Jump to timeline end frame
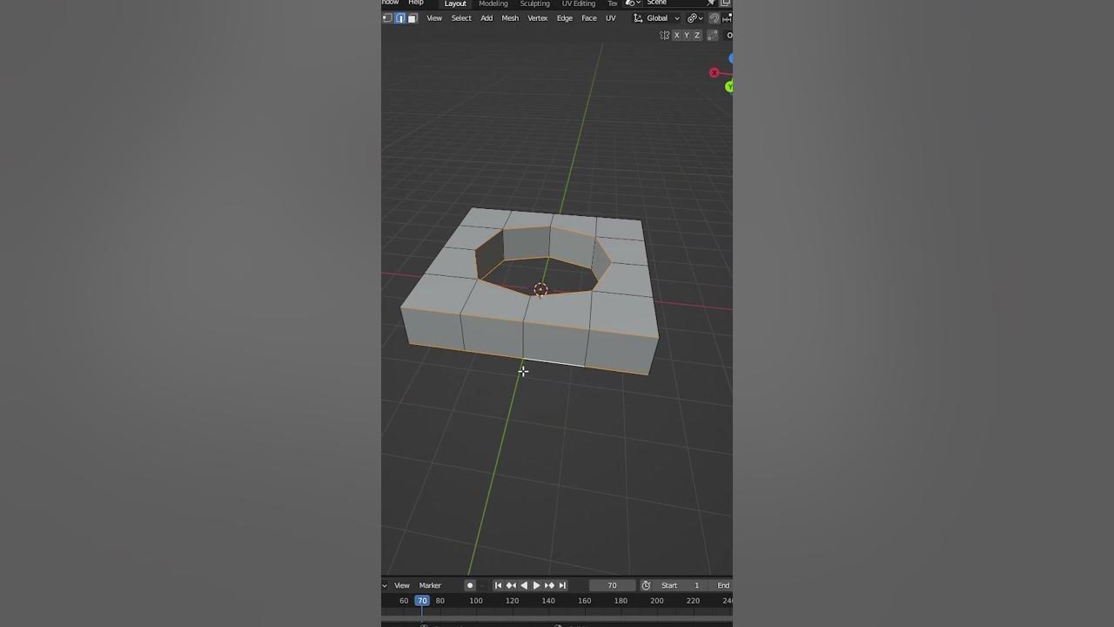Image resolution: width=1114 pixels, height=627 pixels. 562,585
